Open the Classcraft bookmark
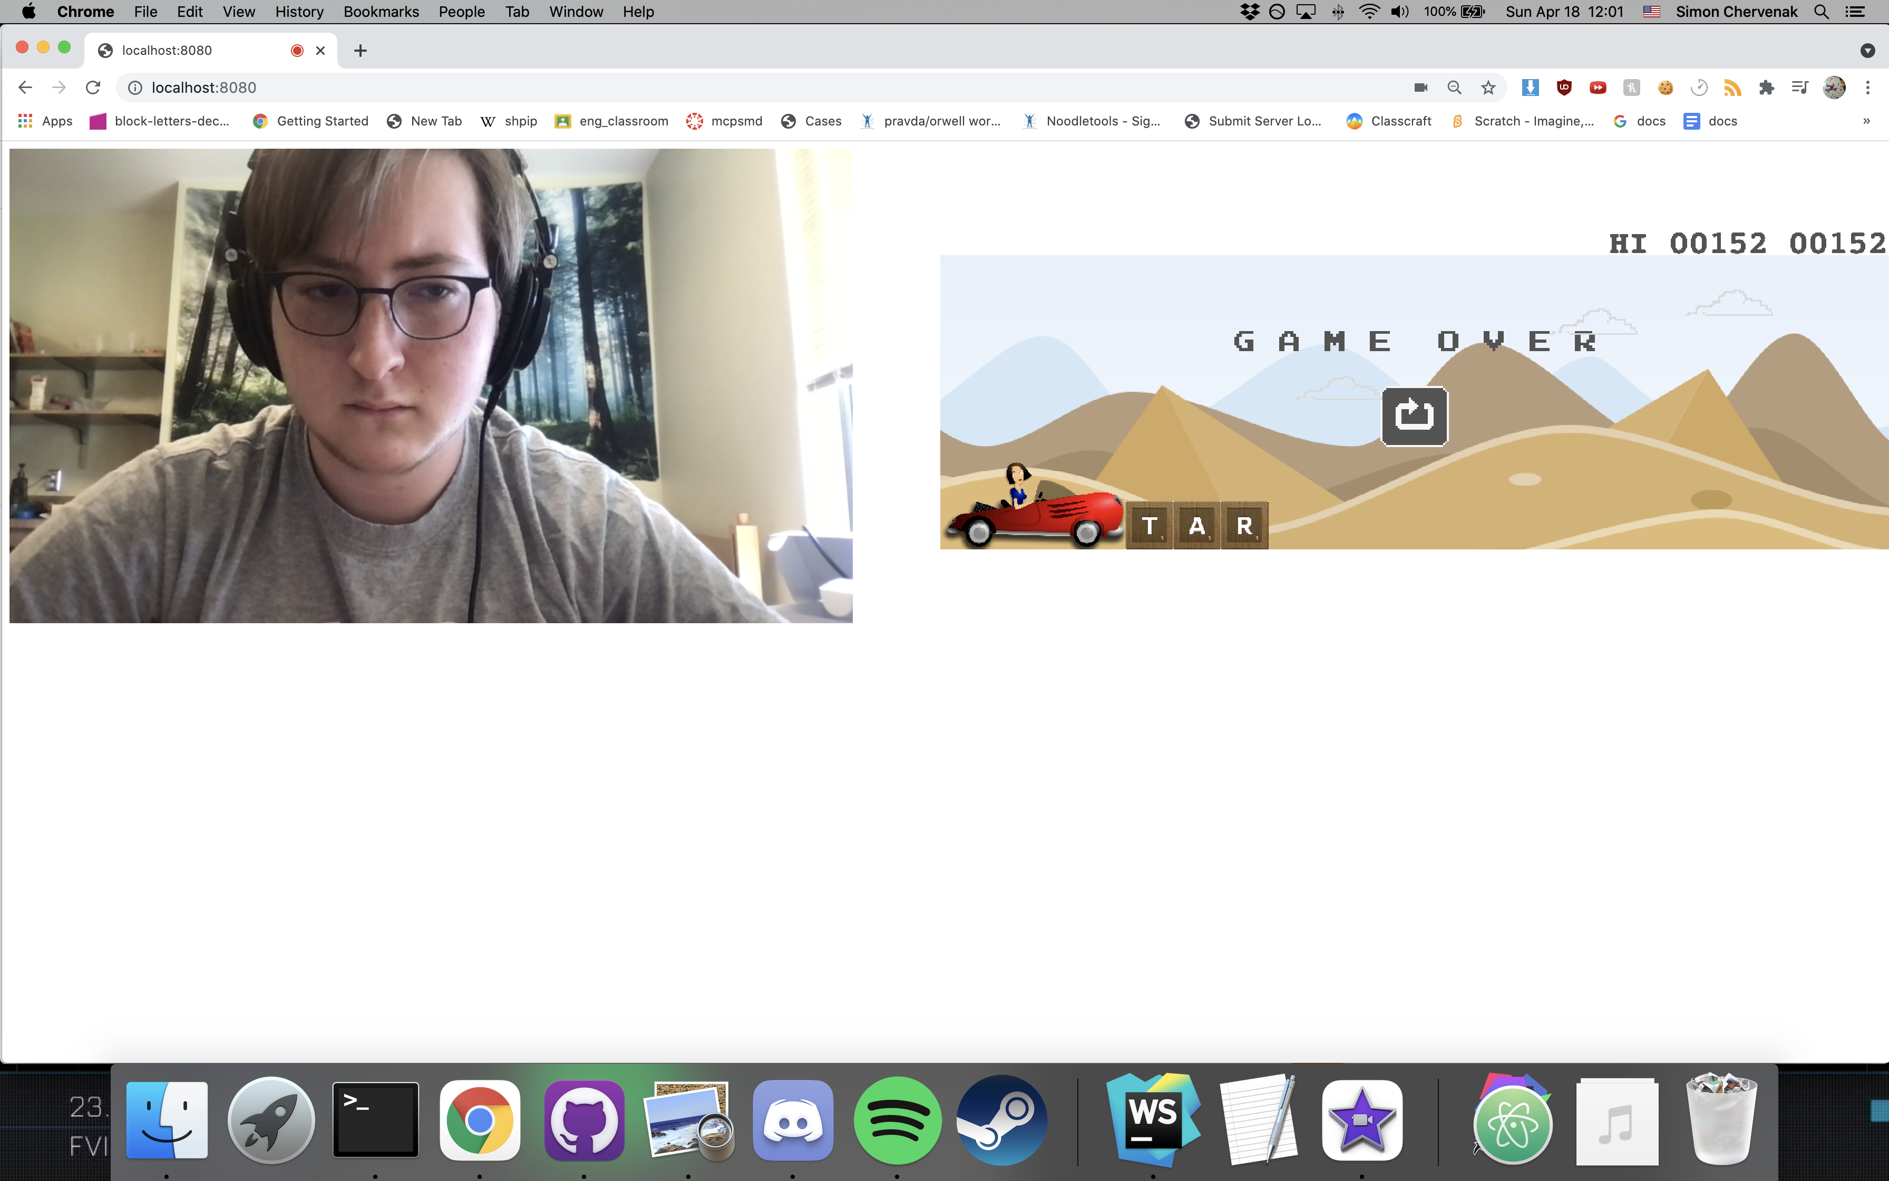The image size is (1889, 1181). (x=1389, y=121)
